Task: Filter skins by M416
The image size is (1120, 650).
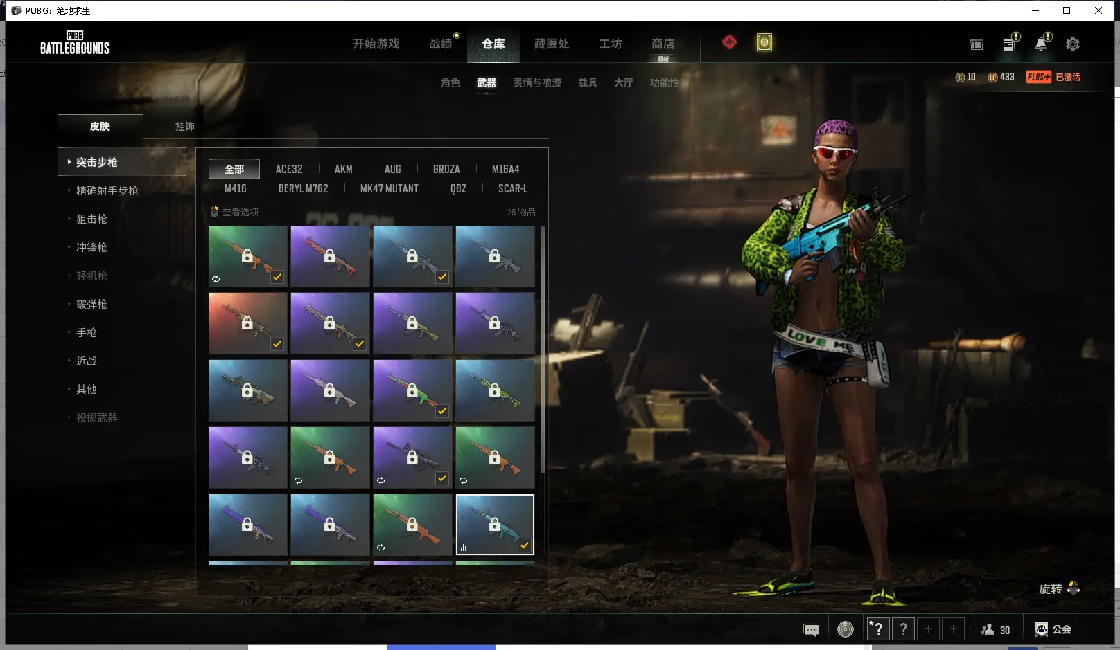Action: [x=236, y=188]
